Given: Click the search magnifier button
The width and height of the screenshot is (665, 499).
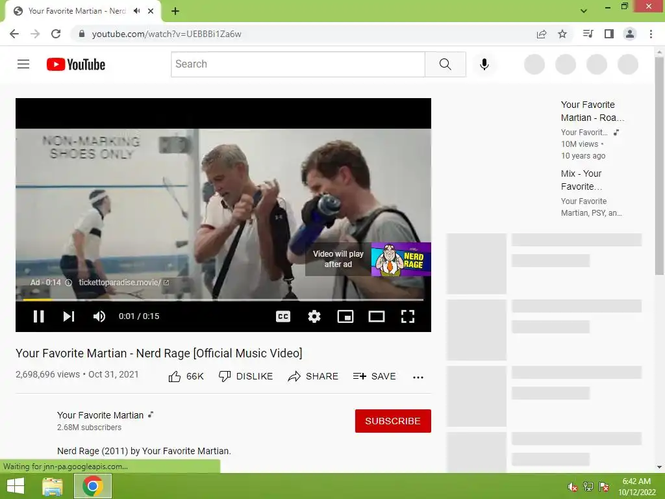Looking at the screenshot, I should click(445, 64).
